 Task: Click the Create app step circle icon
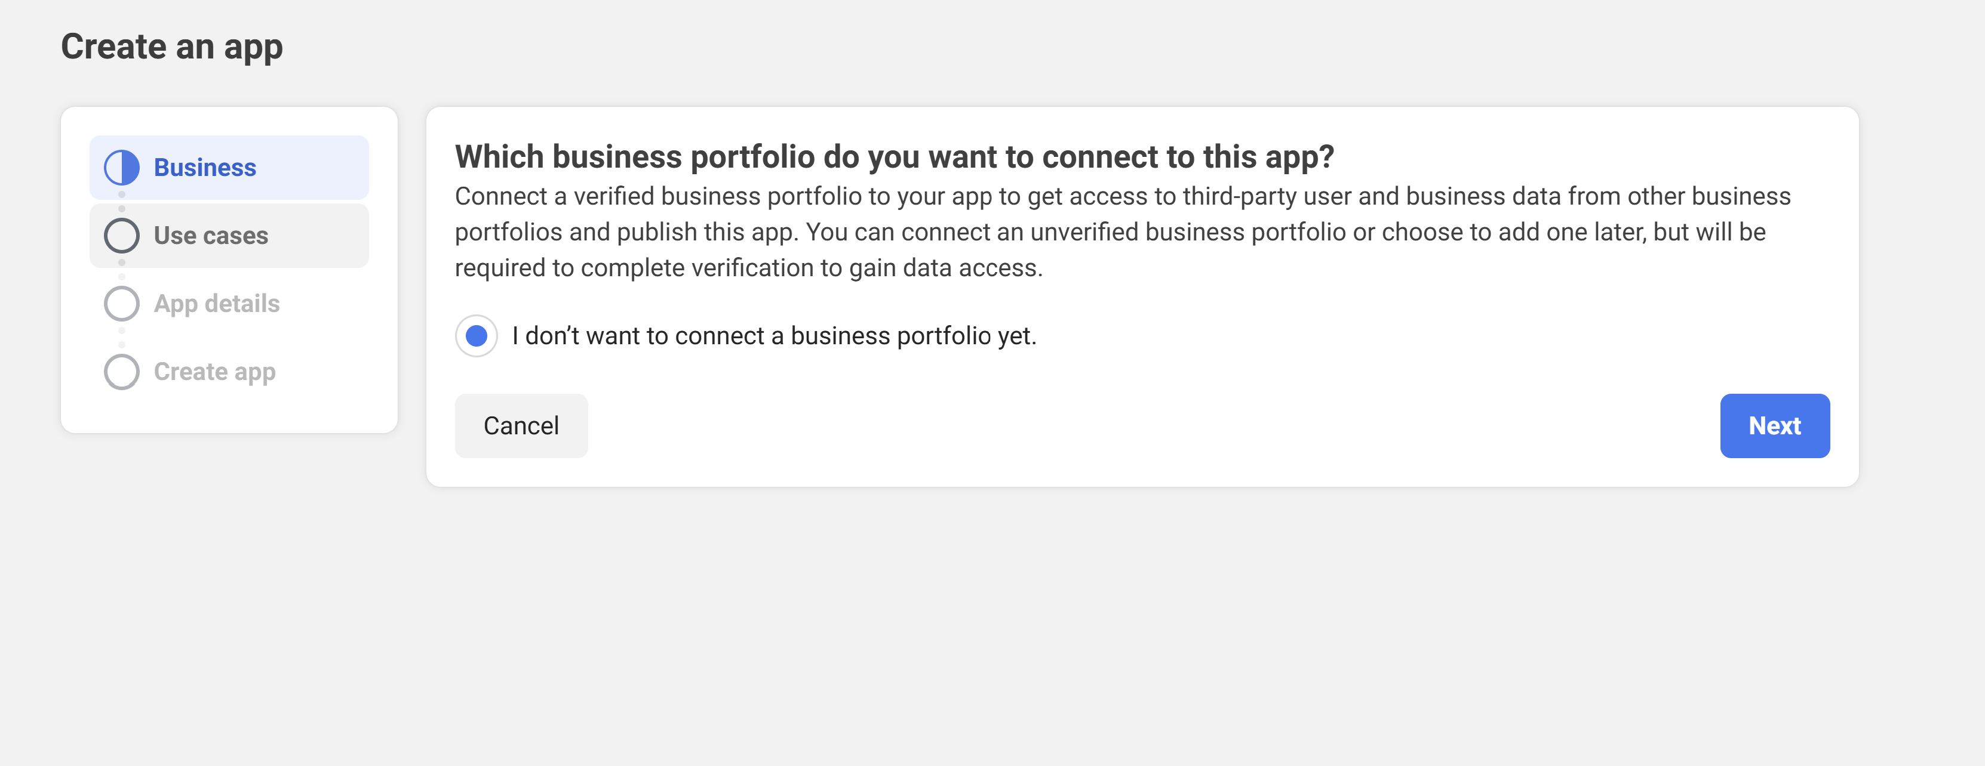pos(122,372)
